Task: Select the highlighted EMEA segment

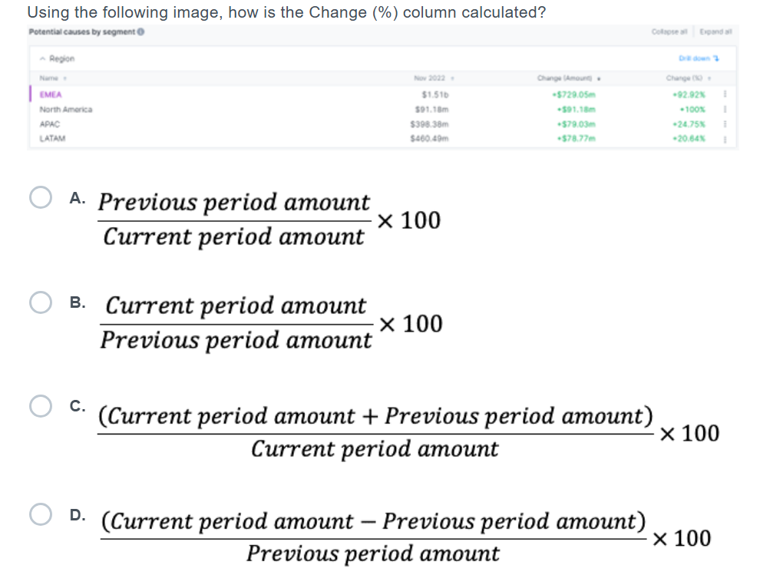Action: point(50,95)
